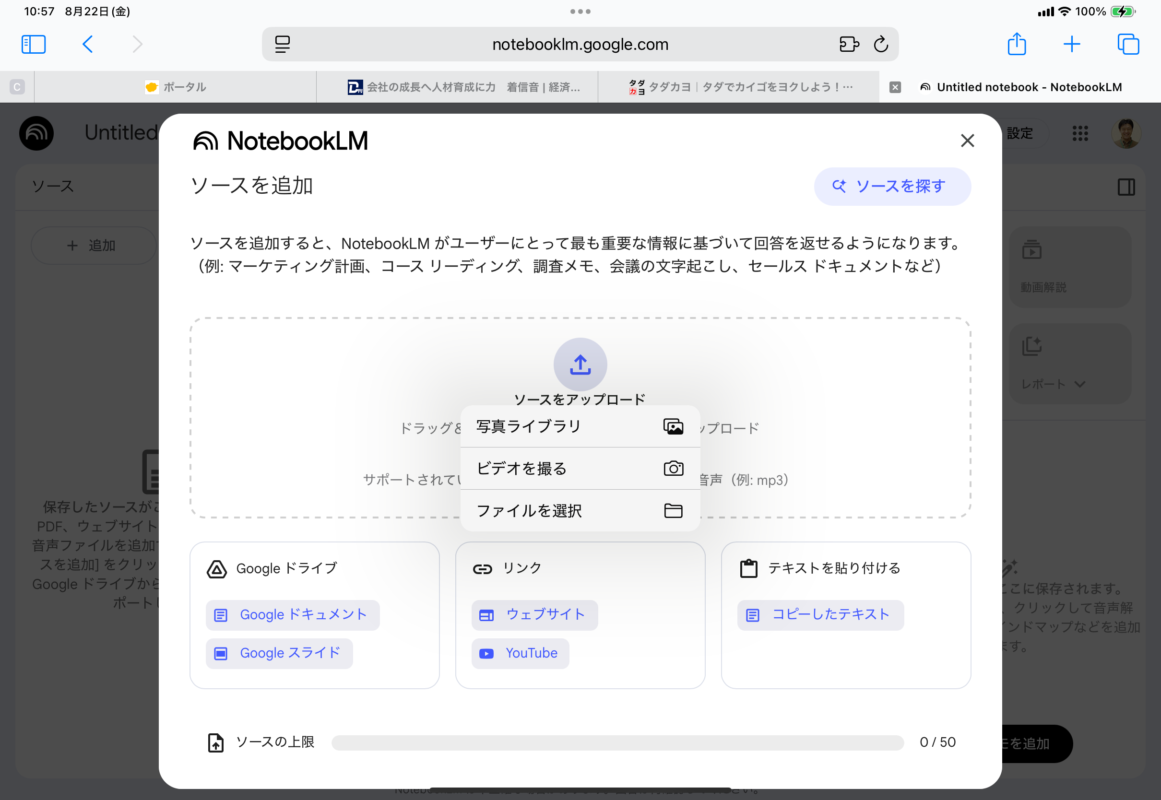The width and height of the screenshot is (1161, 800).
Task: Click the レポート card icon
Action: click(x=1031, y=346)
